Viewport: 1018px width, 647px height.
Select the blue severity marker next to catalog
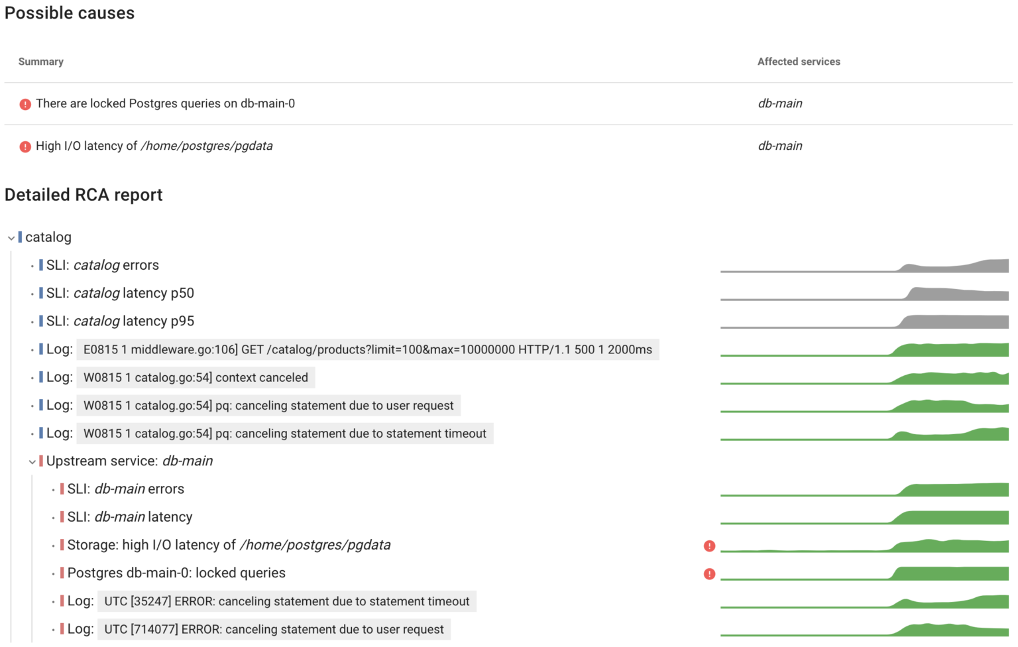(22, 237)
